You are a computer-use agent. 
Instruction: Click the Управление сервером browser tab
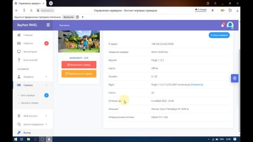[30, 4]
